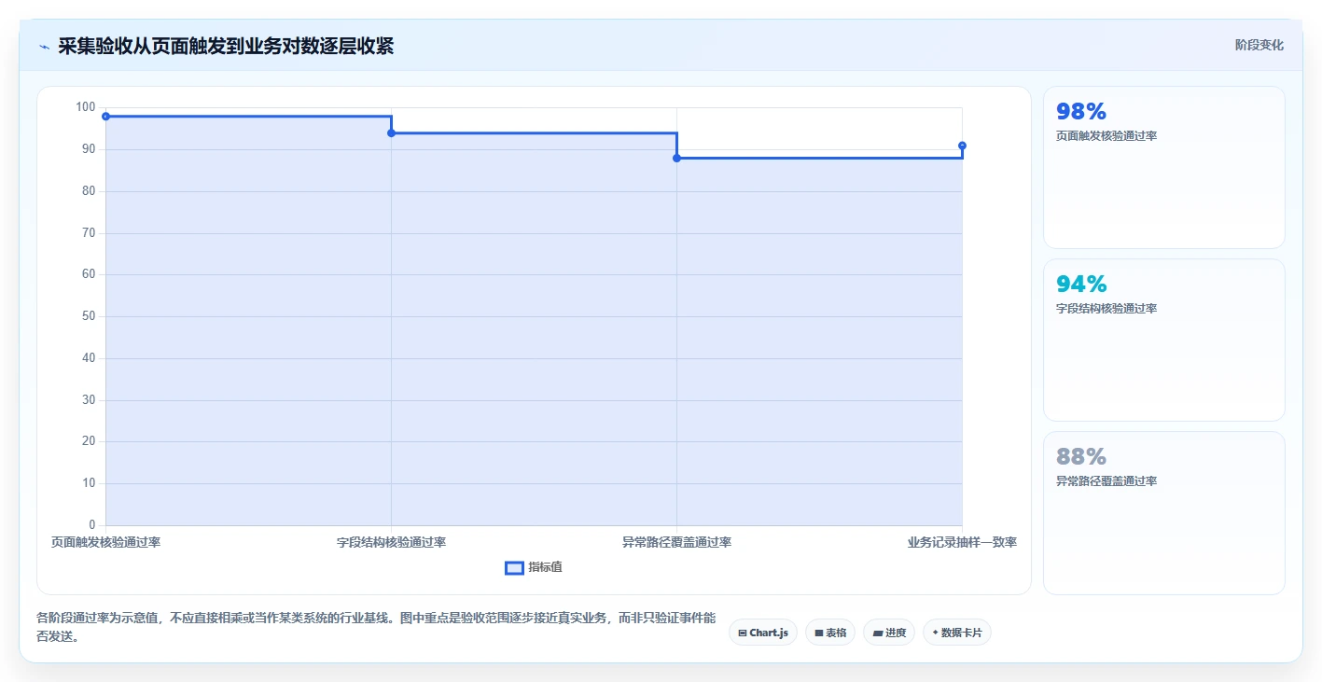Click x-axis label 页面触发核验通过率
1322x682 pixels.
point(105,542)
